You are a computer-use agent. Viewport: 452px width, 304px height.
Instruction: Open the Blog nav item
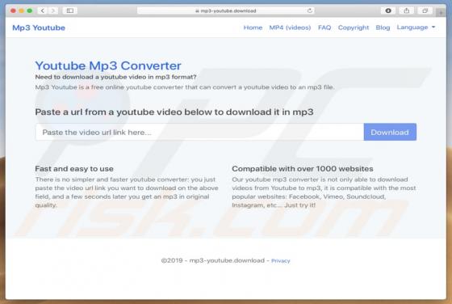tap(383, 27)
